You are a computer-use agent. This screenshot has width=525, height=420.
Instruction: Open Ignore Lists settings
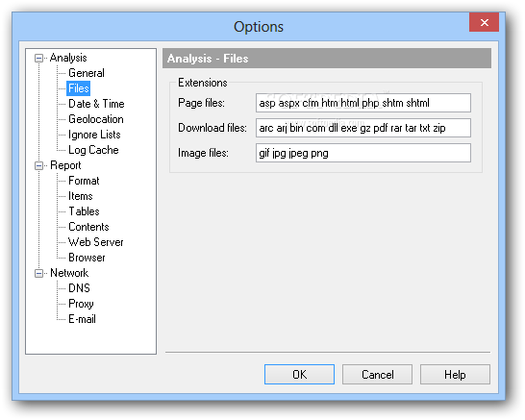coord(94,135)
